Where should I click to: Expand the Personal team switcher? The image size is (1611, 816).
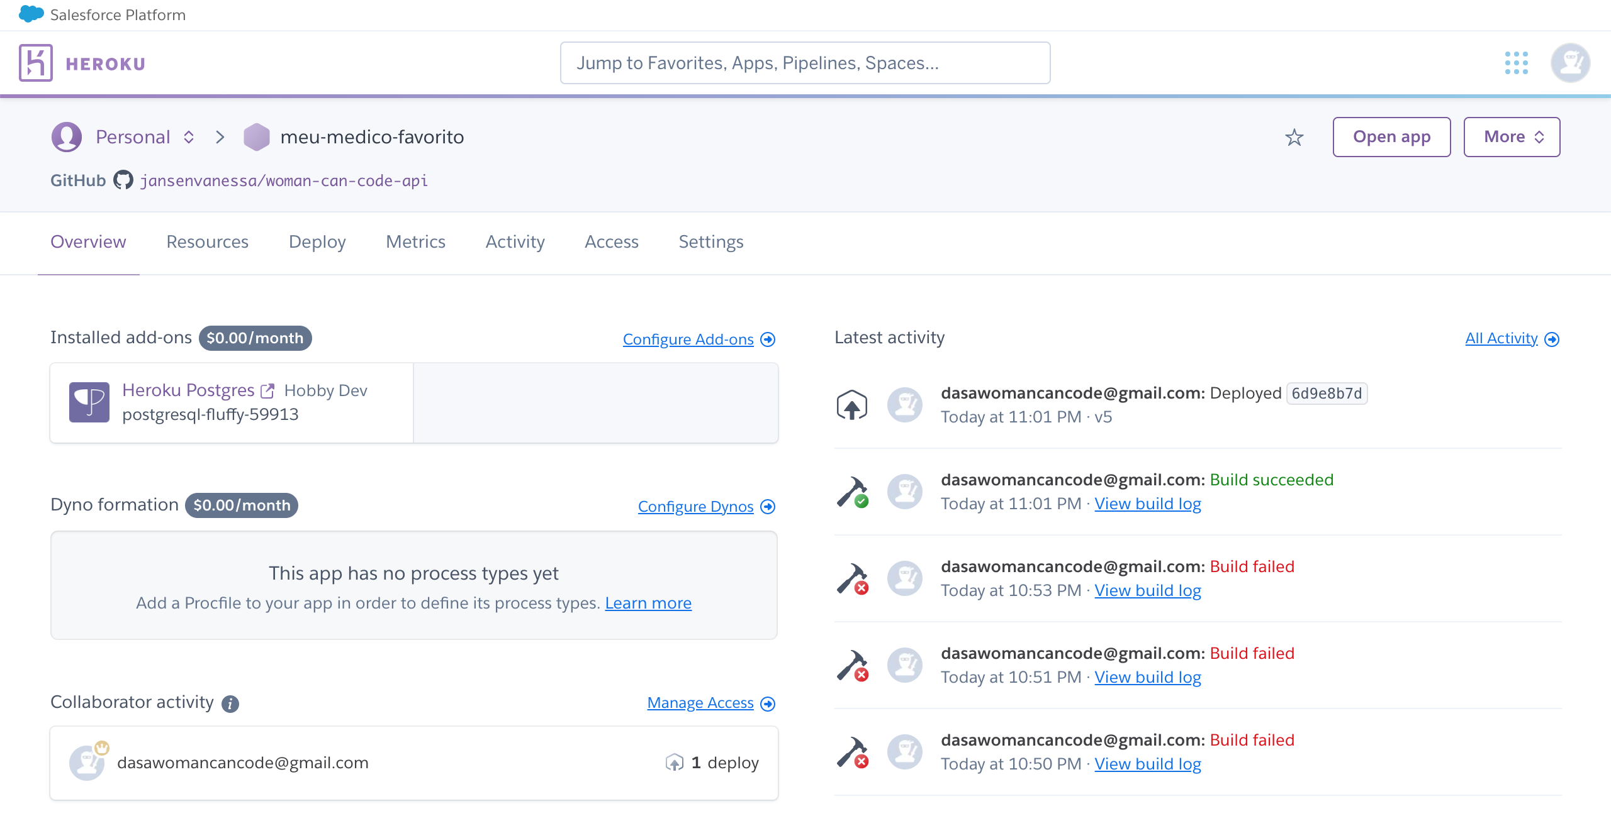click(188, 137)
